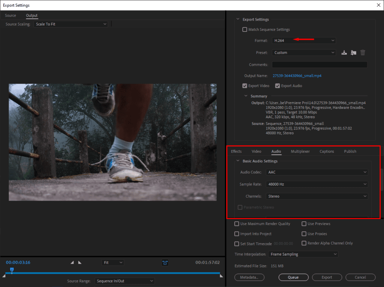Uncheck the Export Video checkbox
This screenshot has width=384, height=287.
point(244,86)
